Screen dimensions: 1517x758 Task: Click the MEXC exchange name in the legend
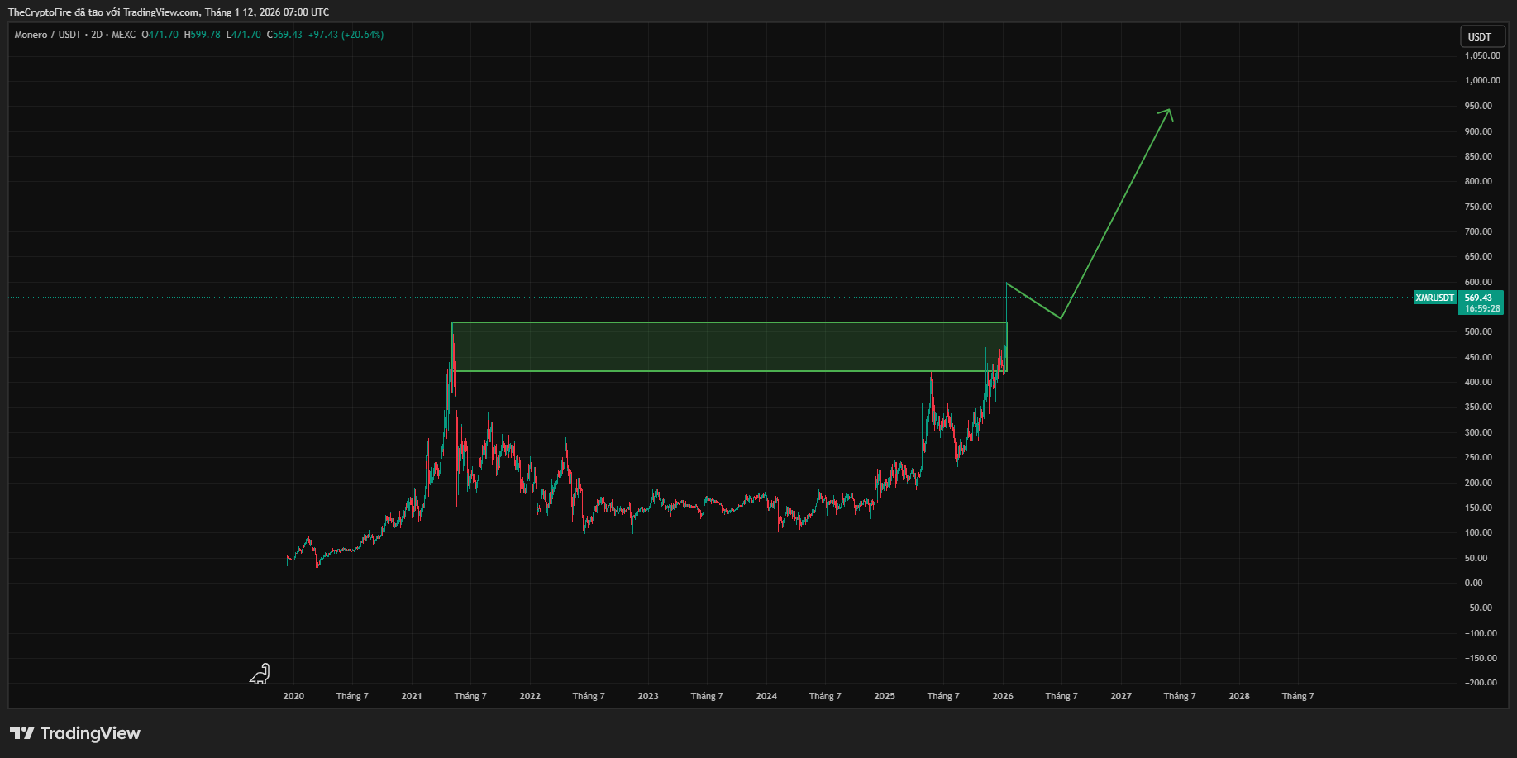click(124, 35)
